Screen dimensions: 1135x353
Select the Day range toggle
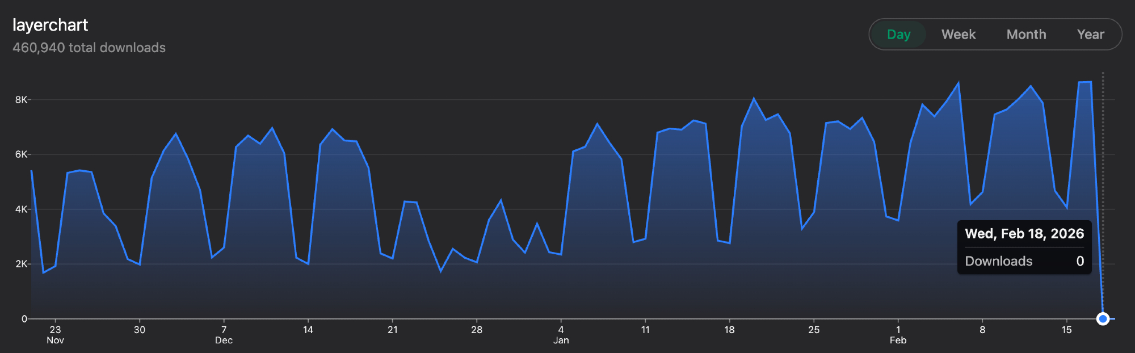pos(898,35)
